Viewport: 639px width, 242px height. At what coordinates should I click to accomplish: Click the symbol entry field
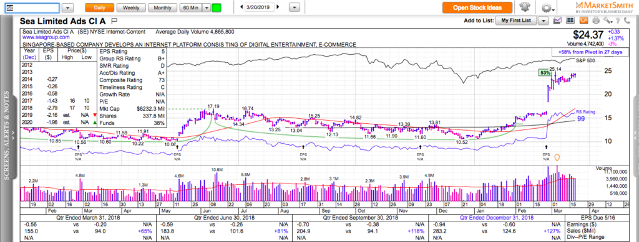(x=32, y=7)
